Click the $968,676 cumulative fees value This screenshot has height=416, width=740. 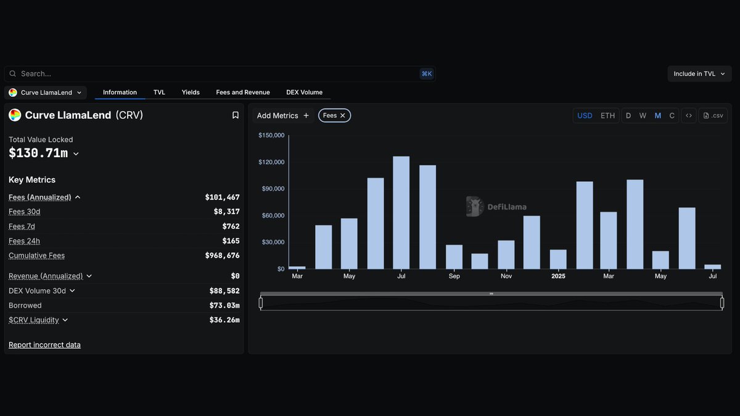222,256
